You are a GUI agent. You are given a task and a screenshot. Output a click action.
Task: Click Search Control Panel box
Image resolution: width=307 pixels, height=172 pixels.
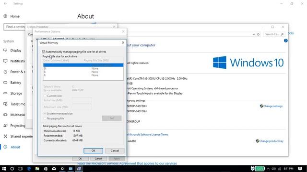coord(274,34)
